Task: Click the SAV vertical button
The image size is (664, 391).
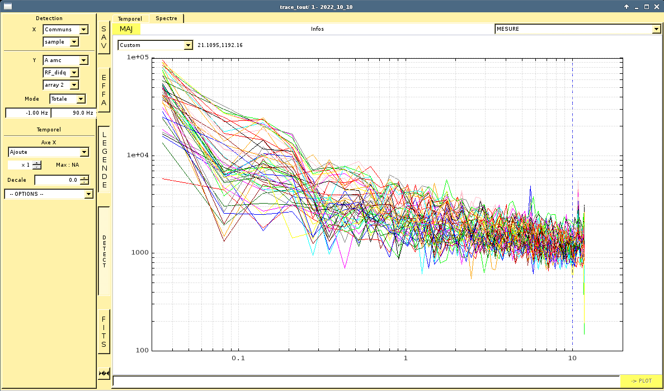Action: click(103, 38)
